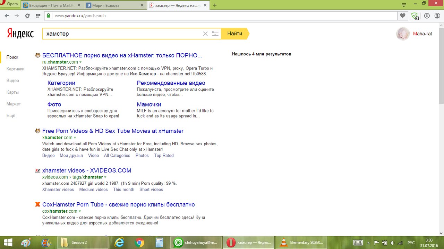Switch to Картинки search section
Screen dimensions: 444x249
[16, 69]
